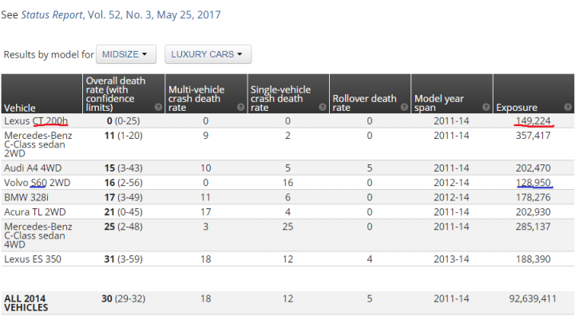Select the Audi A4 4WD row

click(287, 168)
